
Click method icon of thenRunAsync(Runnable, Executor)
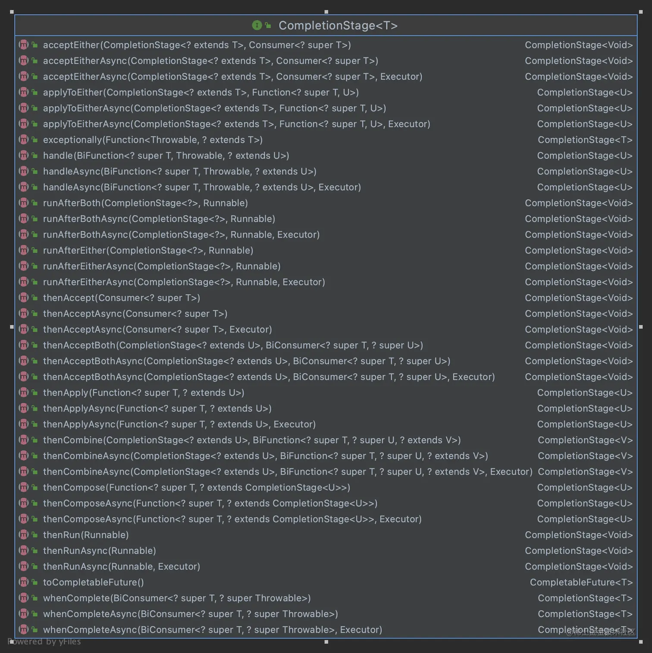tap(24, 567)
